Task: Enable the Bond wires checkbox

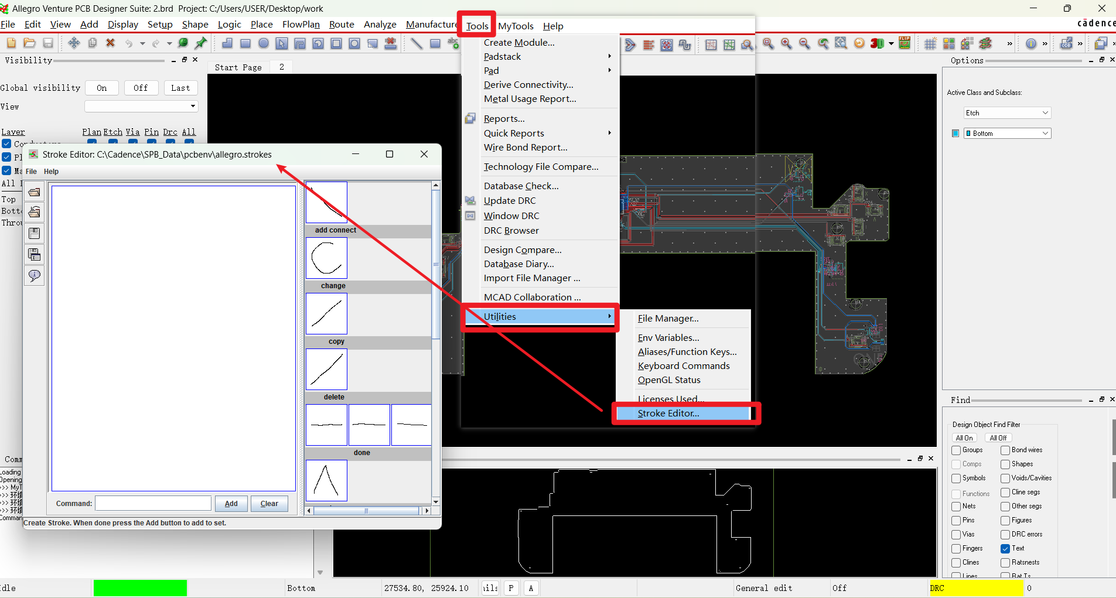Action: coord(1005,450)
